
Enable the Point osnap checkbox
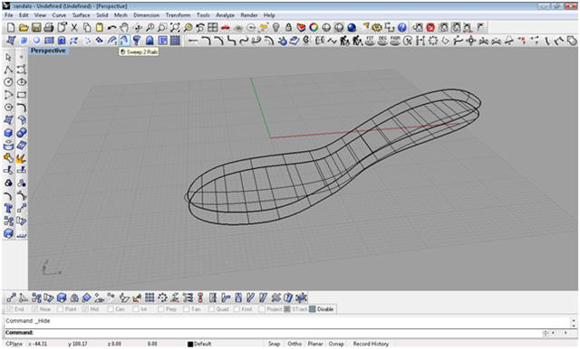point(60,309)
